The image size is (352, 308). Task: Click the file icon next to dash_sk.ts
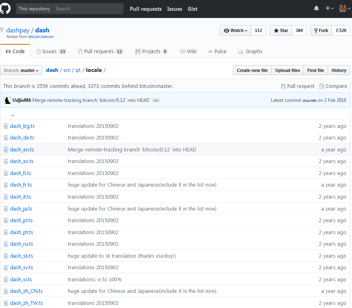click(6, 256)
